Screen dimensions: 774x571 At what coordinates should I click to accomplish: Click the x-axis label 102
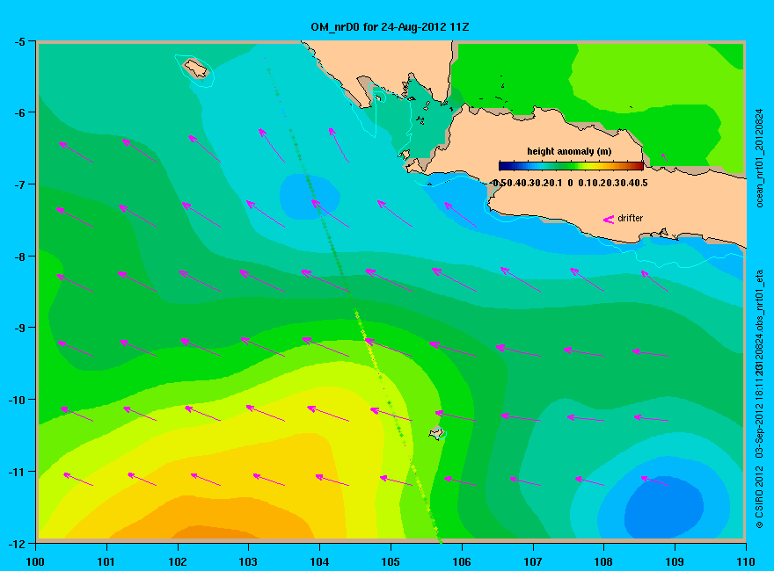pyautogui.click(x=177, y=561)
